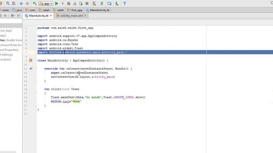Image resolution: width=273 pixels, height=153 pixels.
Task: Select 'oGuard Rules for' tree item
Action: (11, 45)
